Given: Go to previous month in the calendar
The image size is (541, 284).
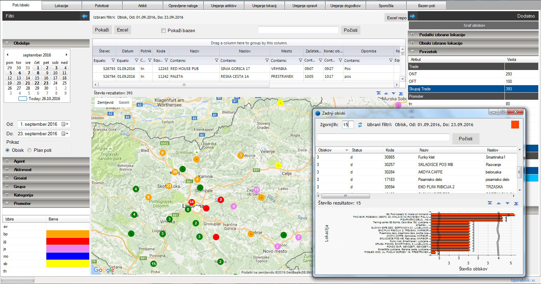Looking at the screenshot, I should [7, 55].
